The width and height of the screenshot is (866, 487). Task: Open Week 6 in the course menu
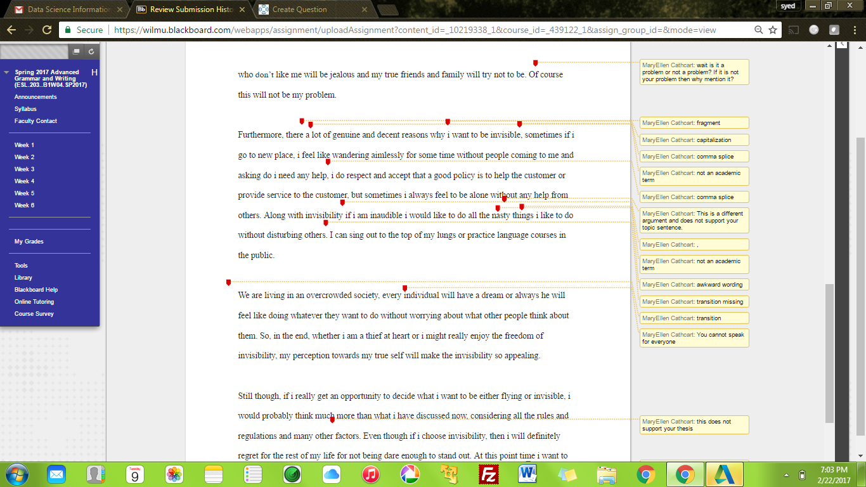pyautogui.click(x=24, y=205)
